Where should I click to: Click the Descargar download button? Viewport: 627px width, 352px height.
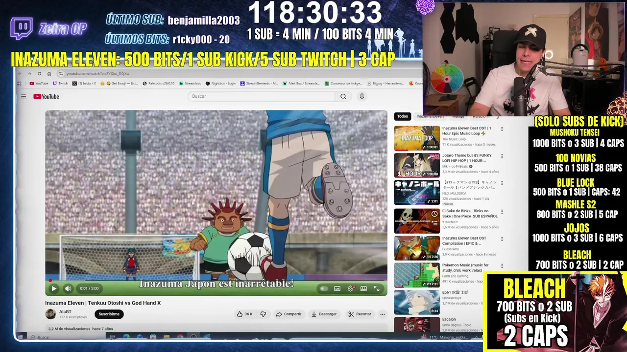tap(324, 314)
